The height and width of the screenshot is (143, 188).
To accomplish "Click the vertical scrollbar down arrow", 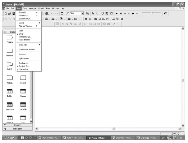I will click(x=183, y=126).
